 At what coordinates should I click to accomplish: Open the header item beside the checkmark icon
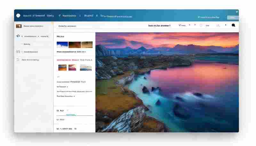pyautogui.click(x=69, y=16)
